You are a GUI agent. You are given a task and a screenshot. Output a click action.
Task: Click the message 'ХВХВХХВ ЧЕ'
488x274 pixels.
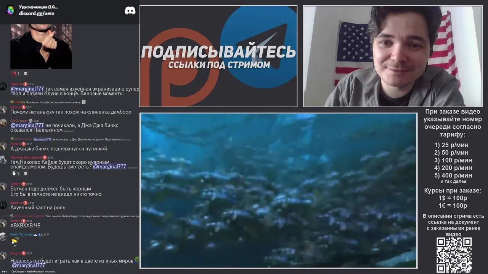click(25, 226)
